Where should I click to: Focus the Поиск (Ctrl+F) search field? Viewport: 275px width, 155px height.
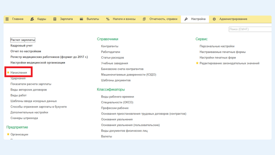click(x=250, y=29)
